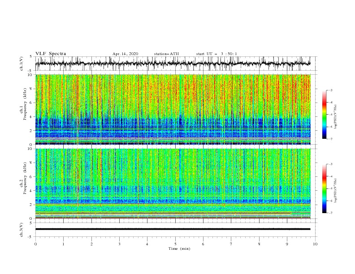Viewport: 355px width, 274px height.
Task: Click the "6" kHz tick on ch.1 axis
Action: coord(31,103)
